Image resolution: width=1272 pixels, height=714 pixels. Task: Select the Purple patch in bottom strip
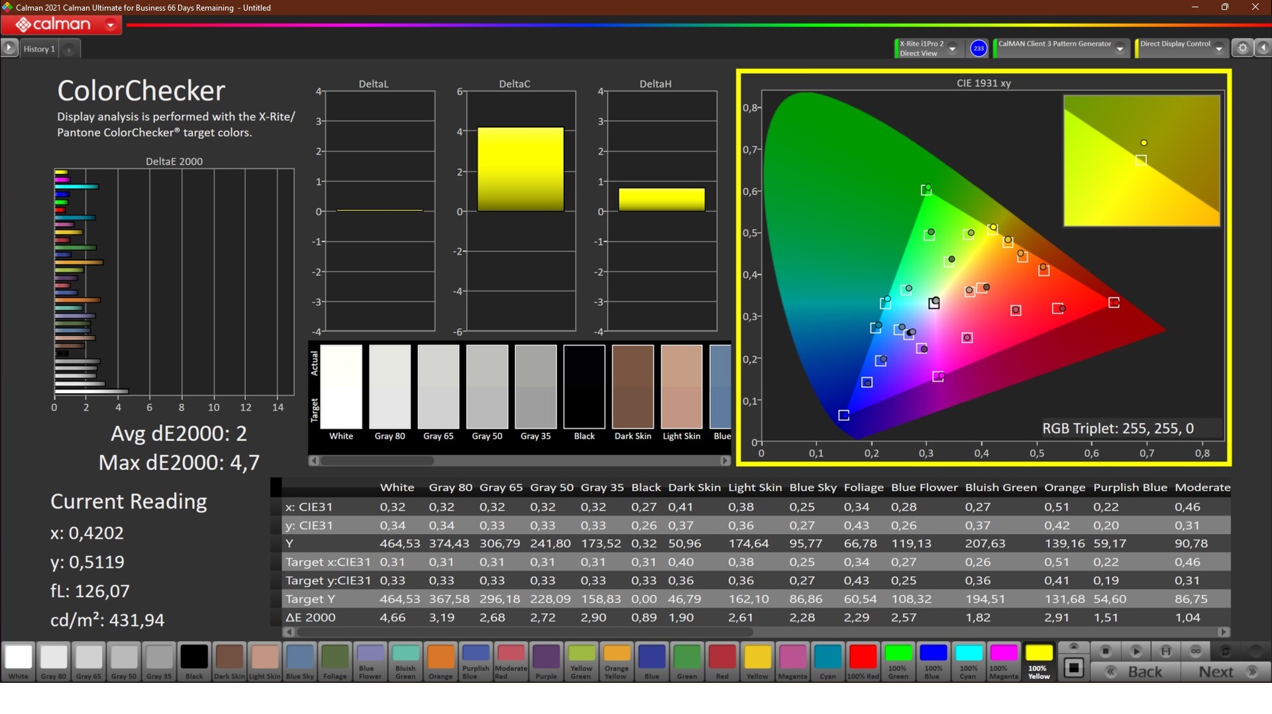[x=546, y=661]
